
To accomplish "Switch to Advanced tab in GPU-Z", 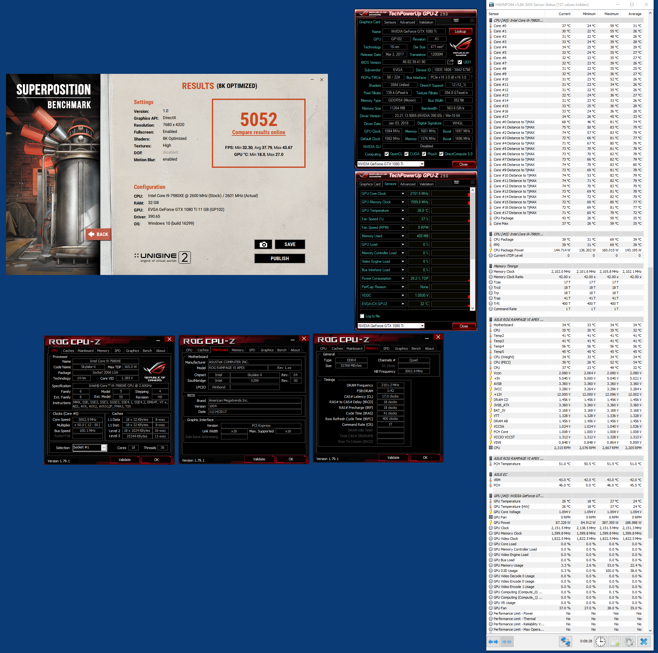I will 407,22.
